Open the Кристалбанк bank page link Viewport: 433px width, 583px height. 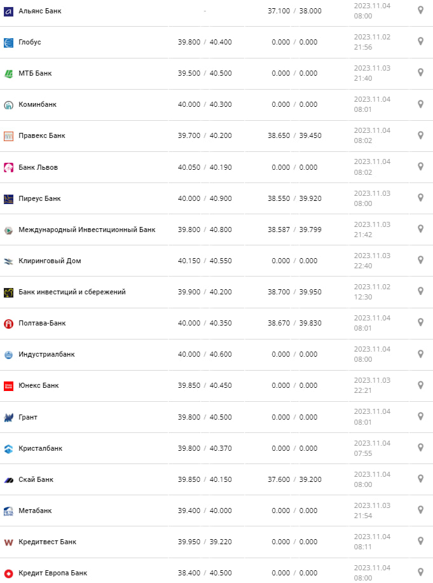tap(41, 448)
